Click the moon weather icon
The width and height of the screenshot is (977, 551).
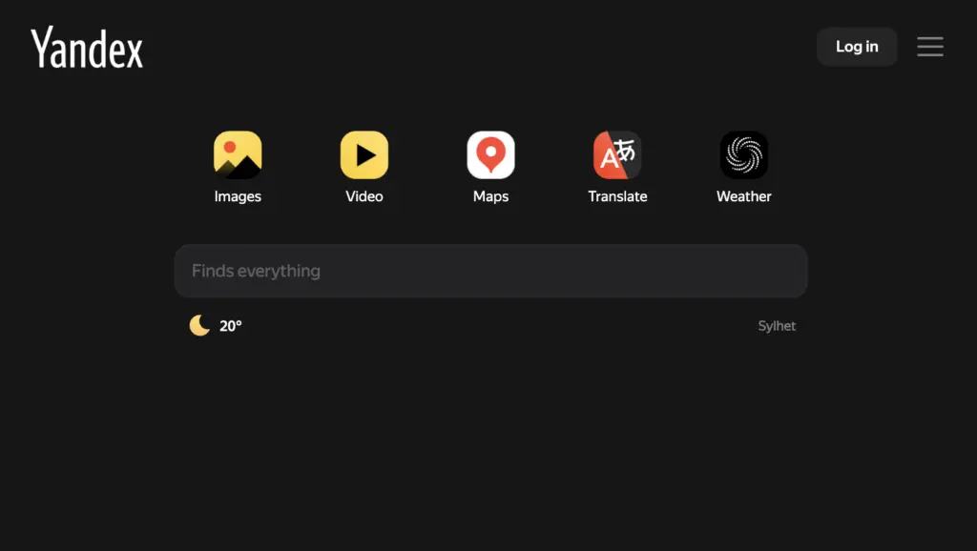coord(199,325)
